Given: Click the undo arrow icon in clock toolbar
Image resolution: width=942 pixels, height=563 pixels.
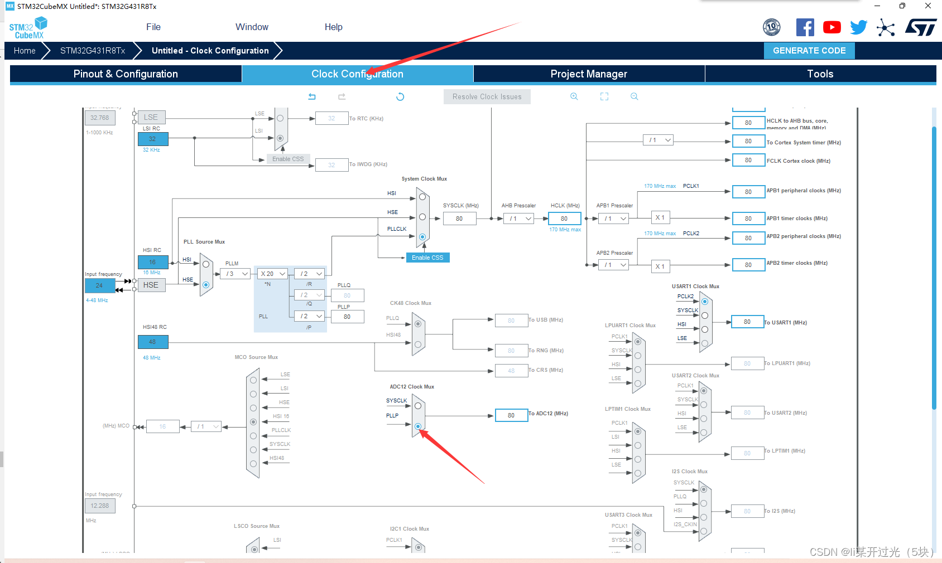Looking at the screenshot, I should [x=312, y=96].
